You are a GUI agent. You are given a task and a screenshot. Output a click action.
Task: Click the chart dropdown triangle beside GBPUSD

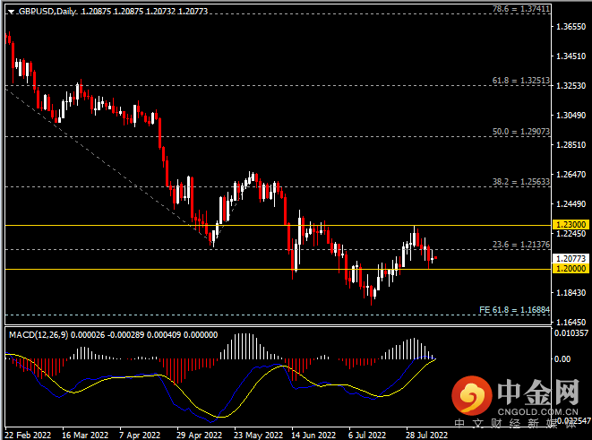(11, 12)
